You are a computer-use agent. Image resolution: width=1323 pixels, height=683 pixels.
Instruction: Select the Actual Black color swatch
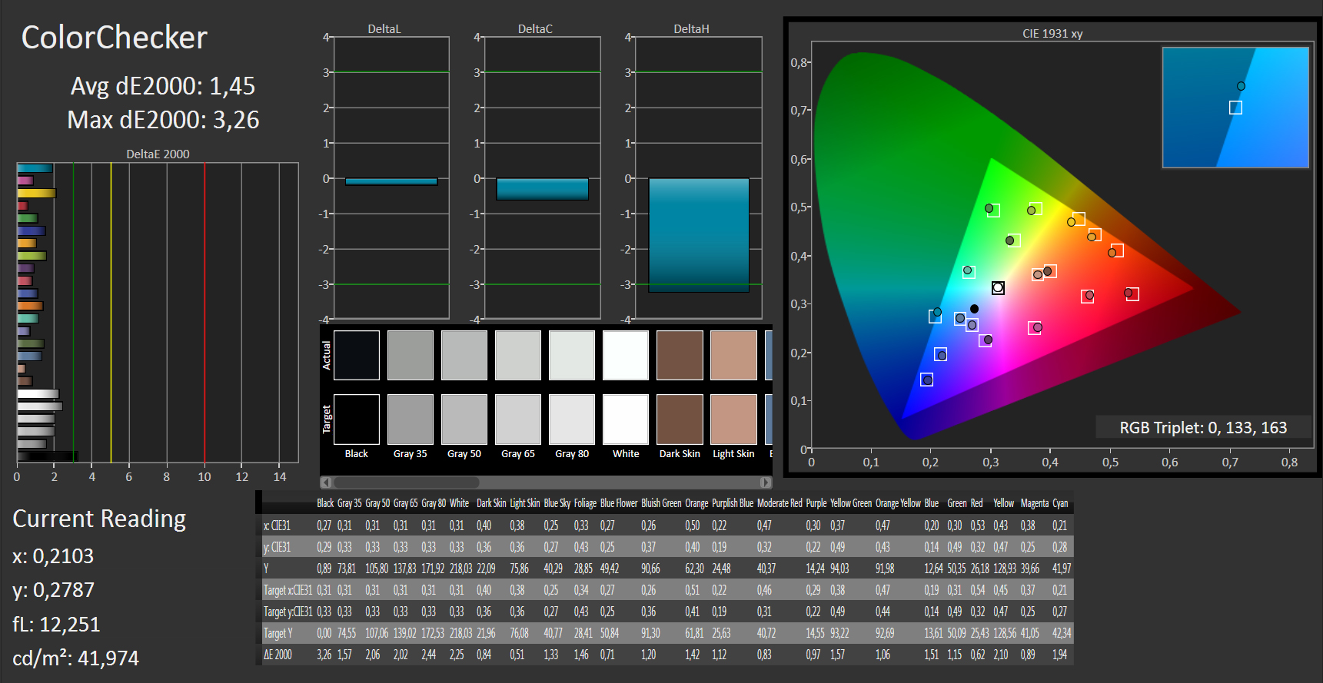[357, 355]
